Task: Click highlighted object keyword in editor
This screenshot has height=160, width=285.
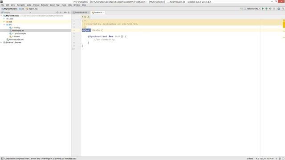Action: 86,30
